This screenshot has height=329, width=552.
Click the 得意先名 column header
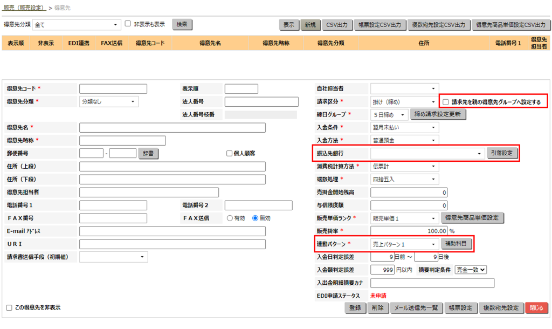(210, 43)
